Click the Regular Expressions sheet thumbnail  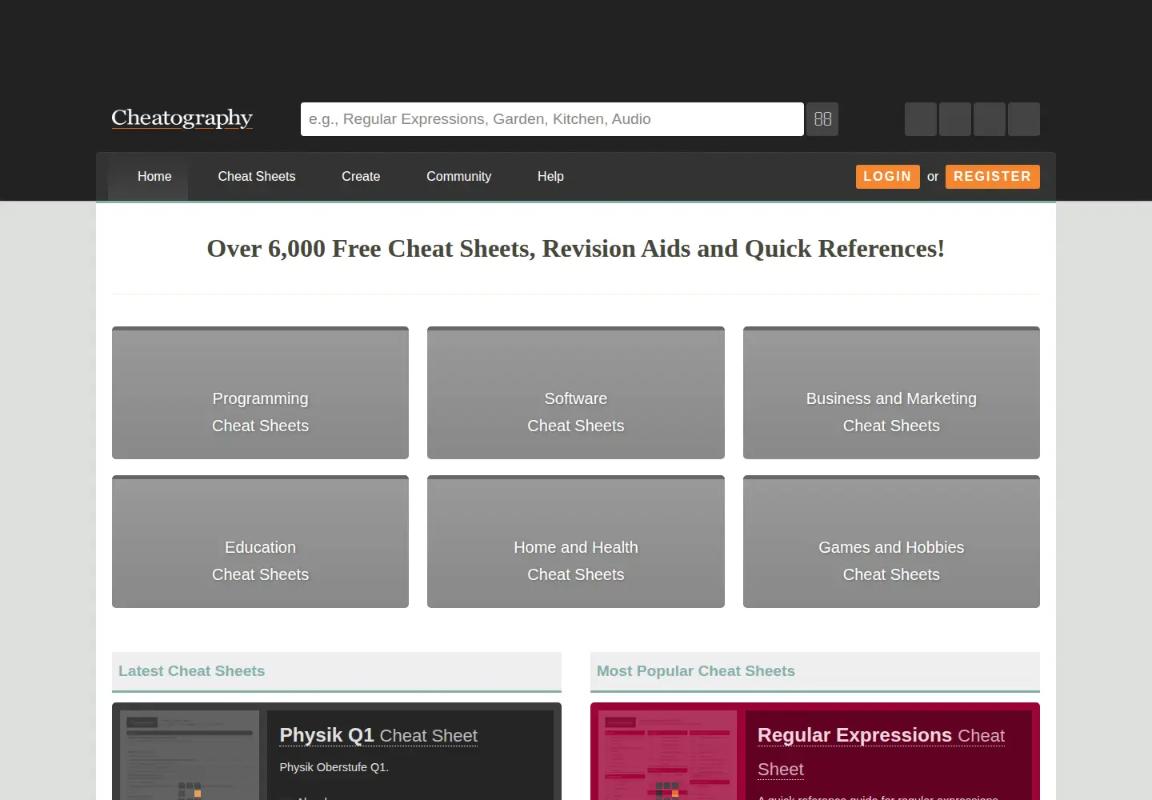point(668,755)
